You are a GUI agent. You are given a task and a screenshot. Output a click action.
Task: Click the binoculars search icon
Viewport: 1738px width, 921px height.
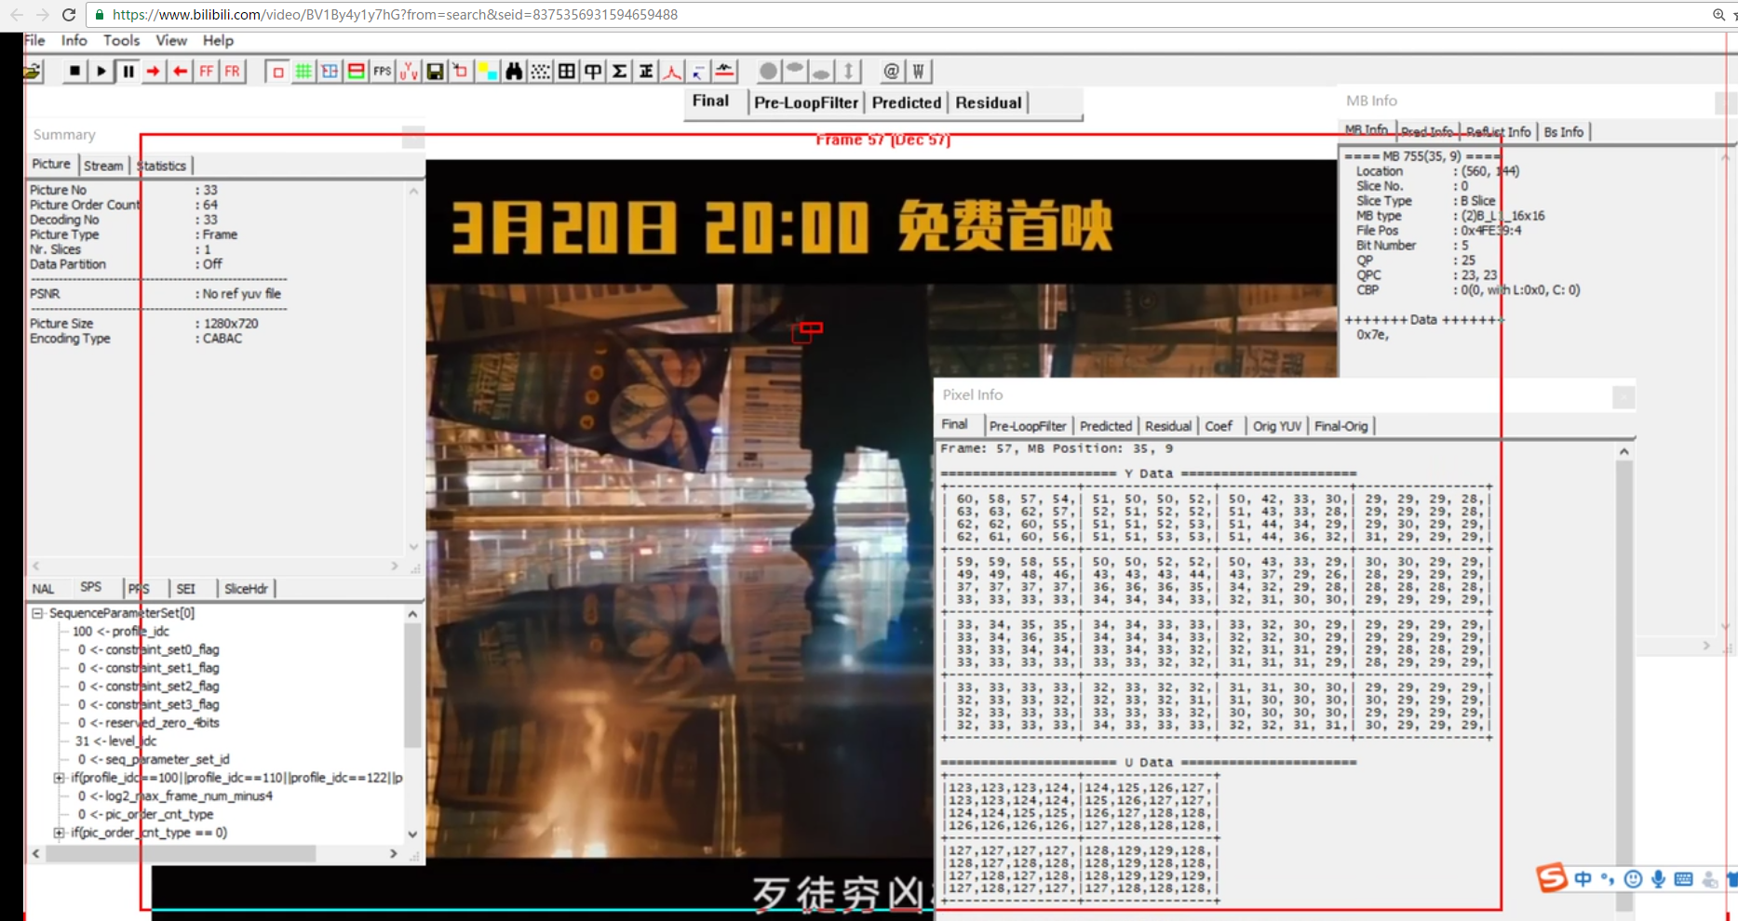514,72
